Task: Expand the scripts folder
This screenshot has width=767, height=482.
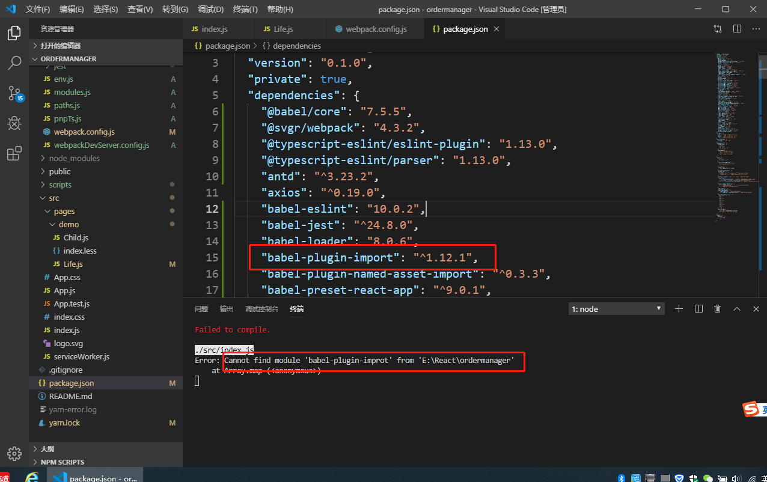Action: [x=106, y=185]
